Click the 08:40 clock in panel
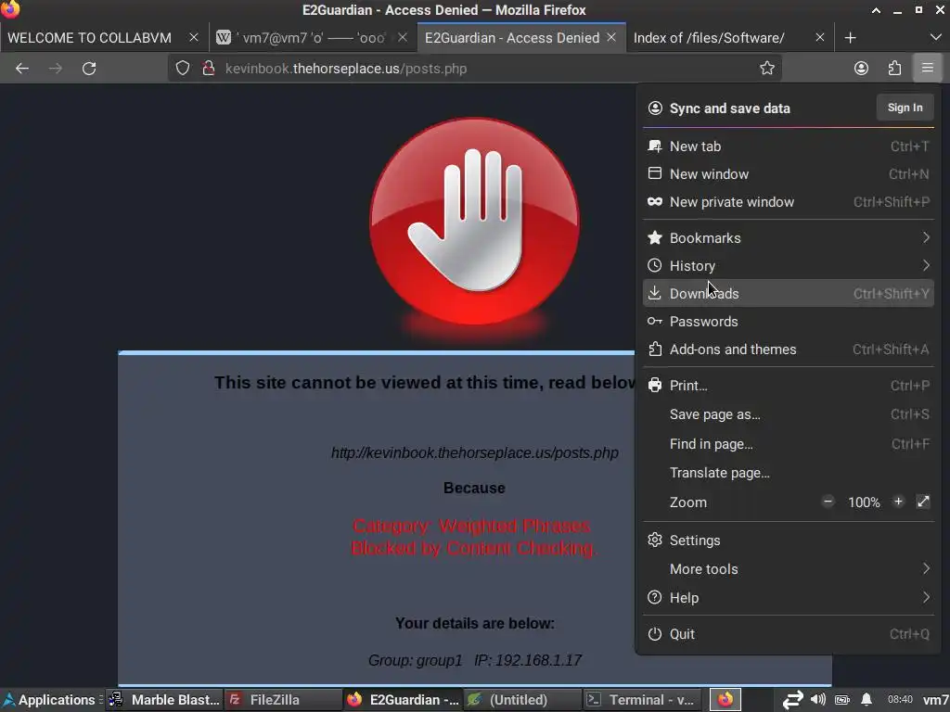This screenshot has height=712, width=950. click(x=900, y=700)
